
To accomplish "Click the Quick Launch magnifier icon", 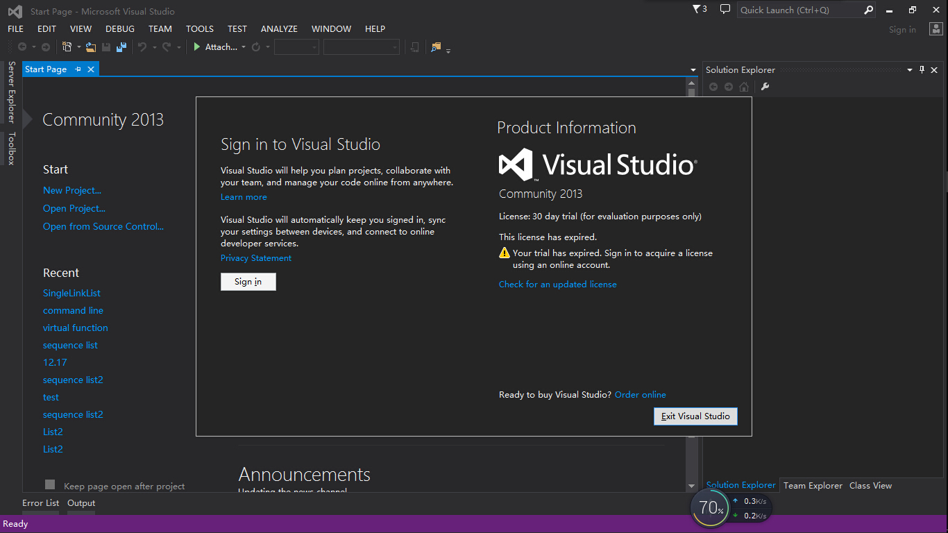I will click(x=868, y=10).
